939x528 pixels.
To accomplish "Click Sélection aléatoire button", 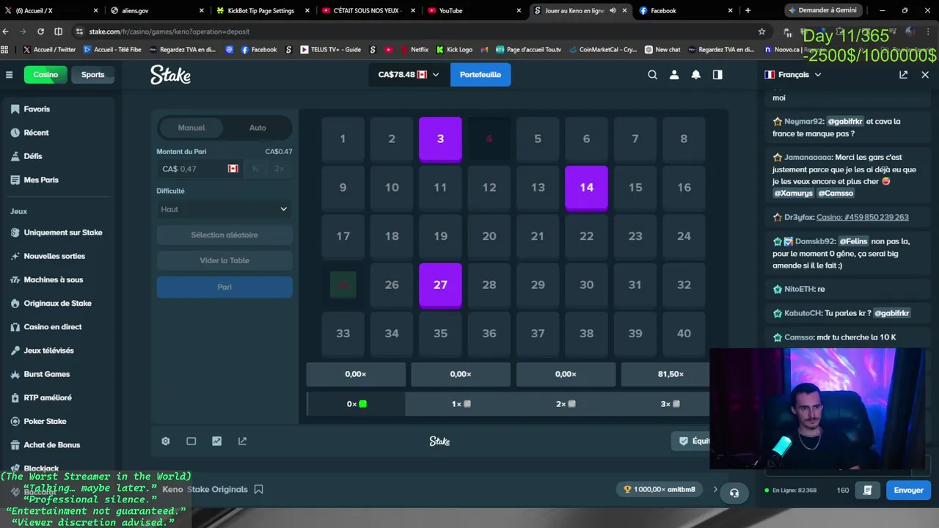I will coord(224,235).
